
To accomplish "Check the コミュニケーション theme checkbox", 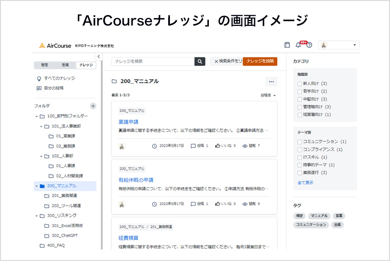I will (x=300, y=142).
